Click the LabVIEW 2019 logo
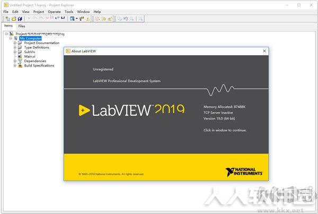The image size is (318, 214). (131, 110)
